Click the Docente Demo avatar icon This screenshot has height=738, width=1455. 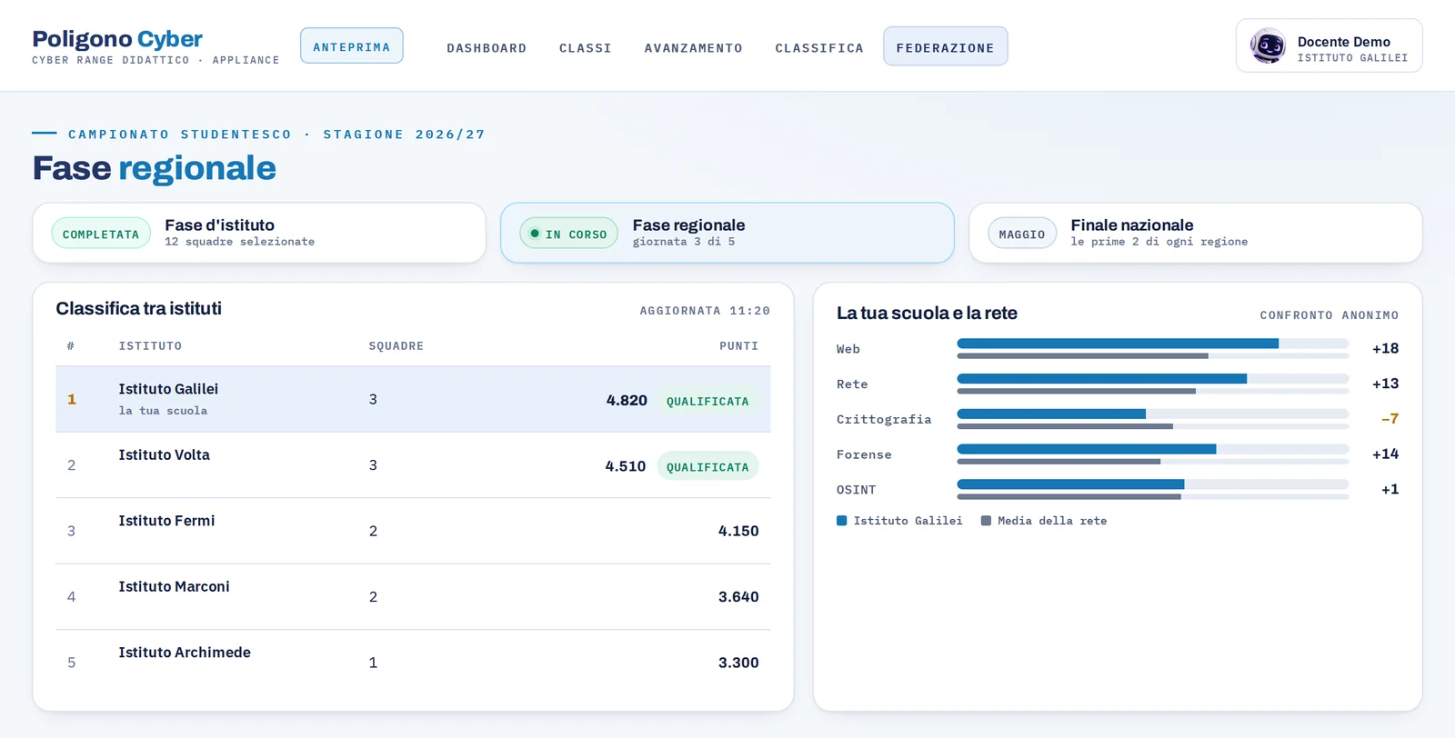1268,45
